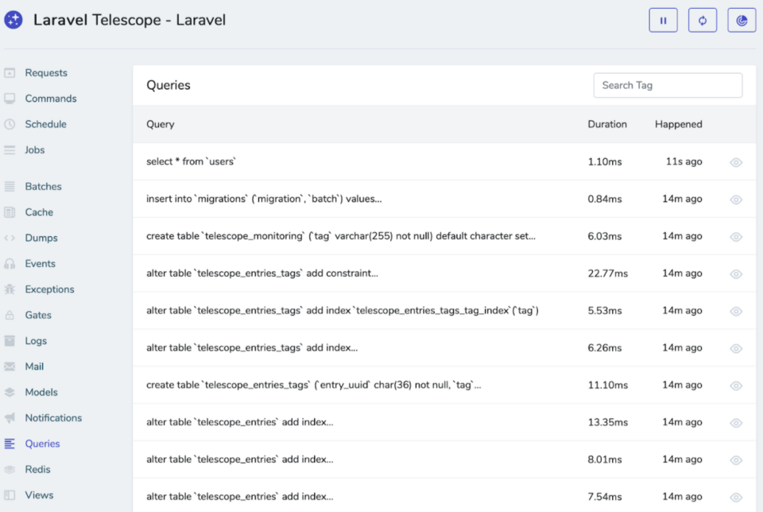The height and width of the screenshot is (512, 763).
Task: Click the "create table `telescope_monitoring`" query text
Action: [x=341, y=236]
